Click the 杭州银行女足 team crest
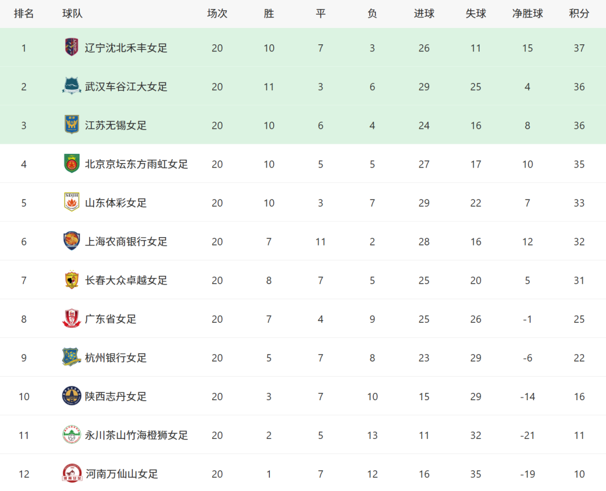 [x=71, y=357]
